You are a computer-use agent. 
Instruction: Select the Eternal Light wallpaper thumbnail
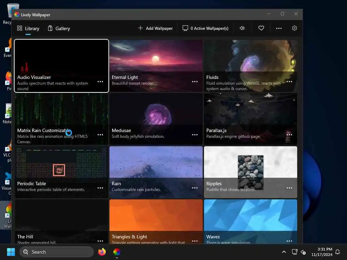coord(156,66)
